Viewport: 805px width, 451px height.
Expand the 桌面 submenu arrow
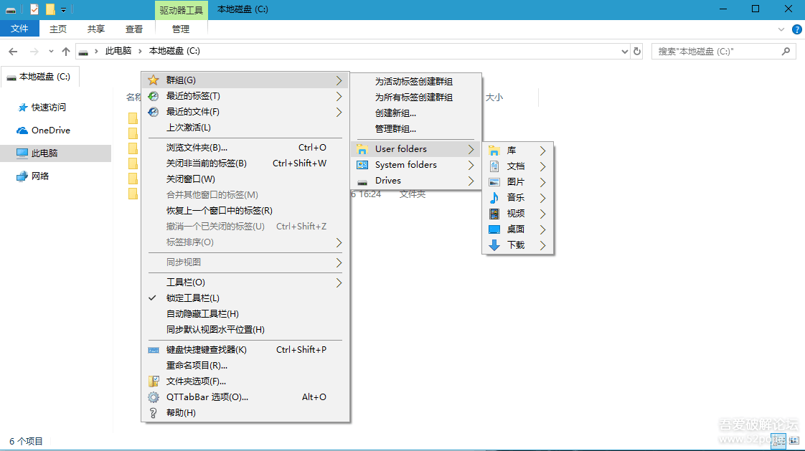pyautogui.click(x=542, y=230)
